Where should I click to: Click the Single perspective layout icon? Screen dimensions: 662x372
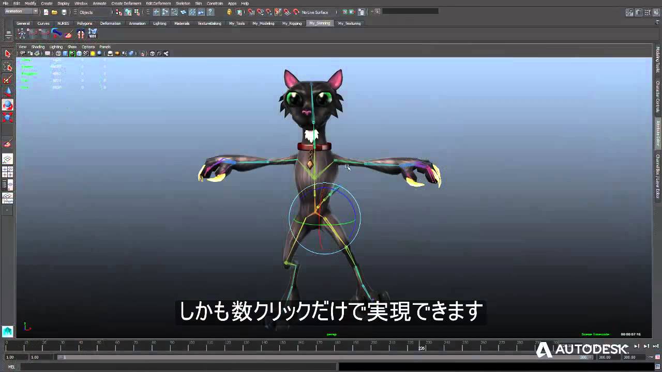point(8,159)
